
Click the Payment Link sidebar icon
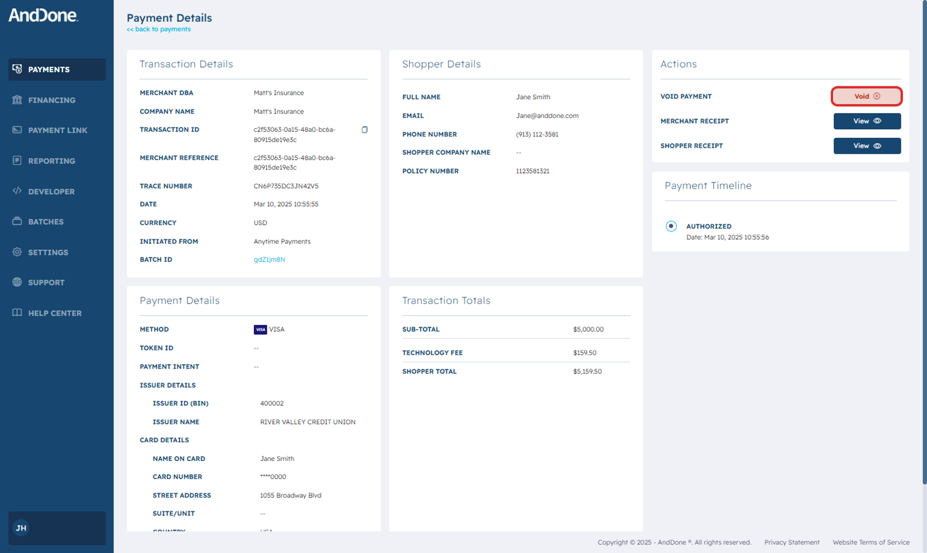[17, 130]
